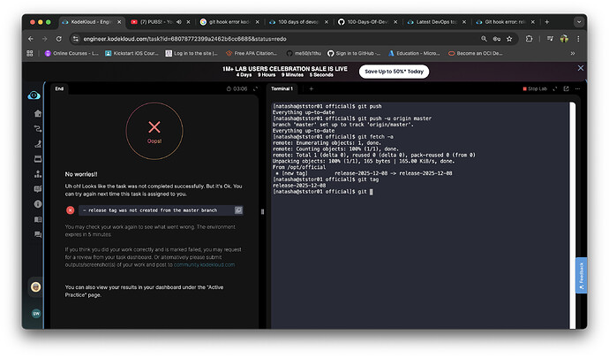View site information for kodekloud

tap(76, 39)
